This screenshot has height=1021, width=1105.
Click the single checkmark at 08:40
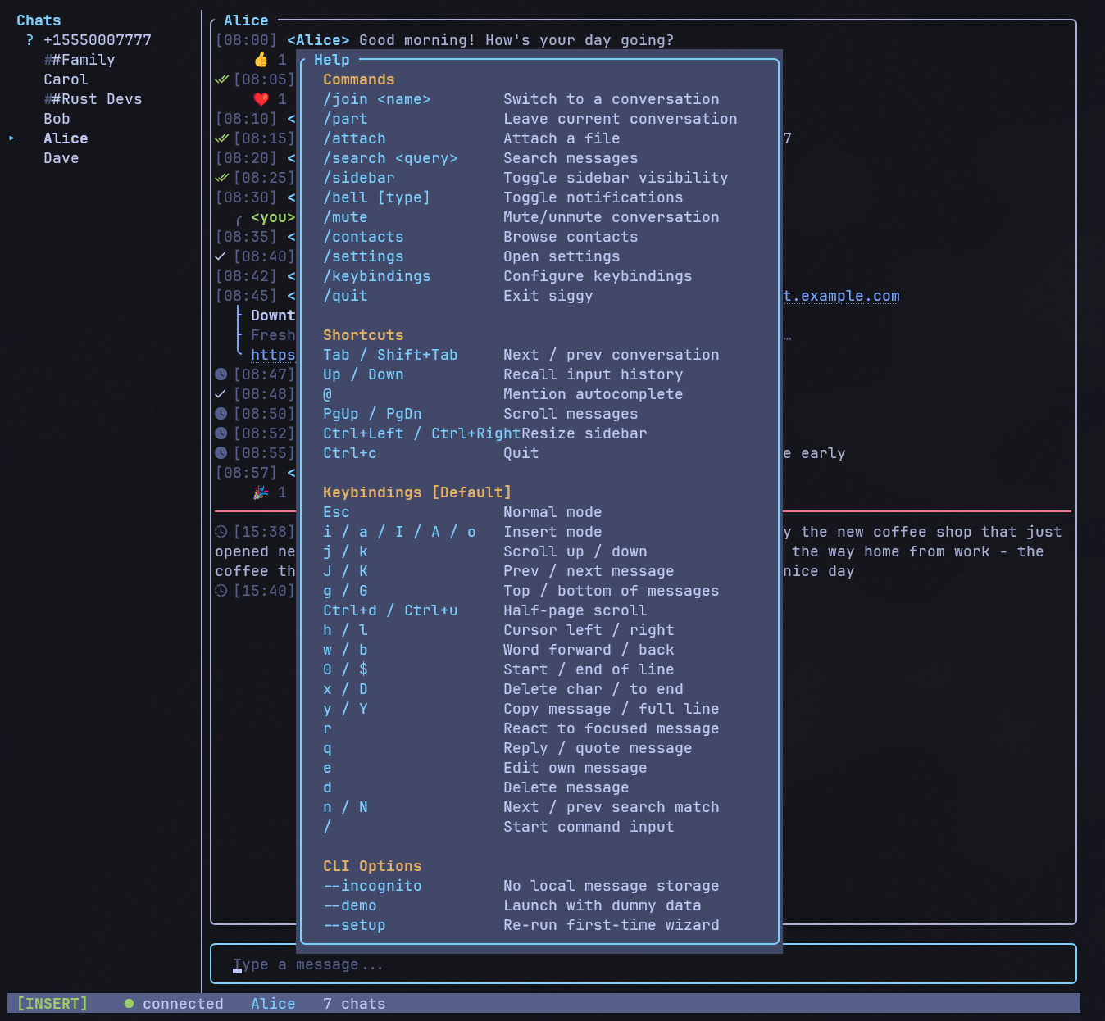pos(221,256)
